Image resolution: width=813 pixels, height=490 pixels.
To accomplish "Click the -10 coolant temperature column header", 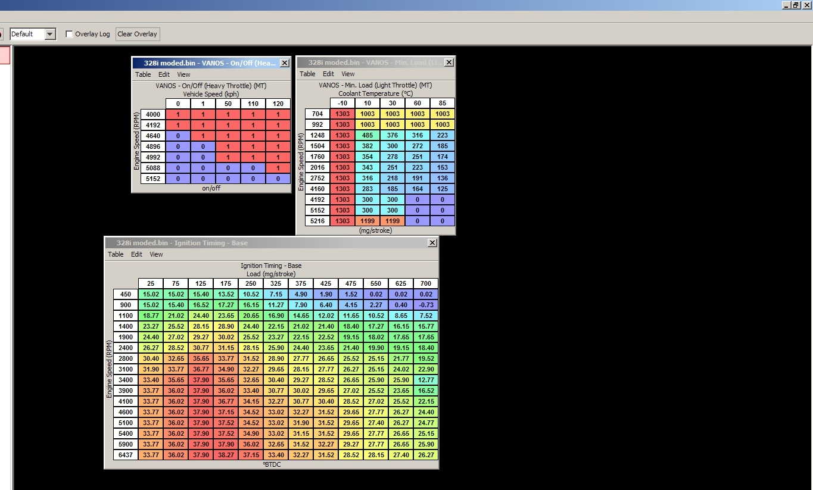I will point(342,103).
